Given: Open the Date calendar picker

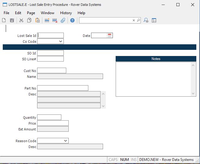Looking at the screenshot, I should [110, 36].
